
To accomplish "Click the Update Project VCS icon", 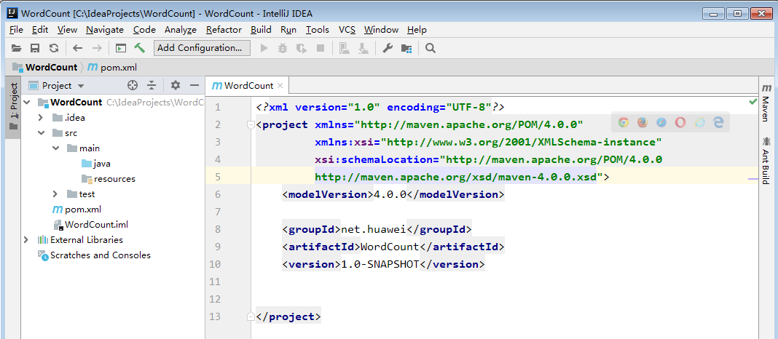I will 344,48.
